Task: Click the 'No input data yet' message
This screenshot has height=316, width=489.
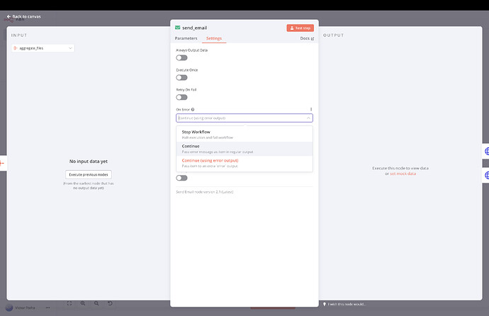Action: pos(89,162)
